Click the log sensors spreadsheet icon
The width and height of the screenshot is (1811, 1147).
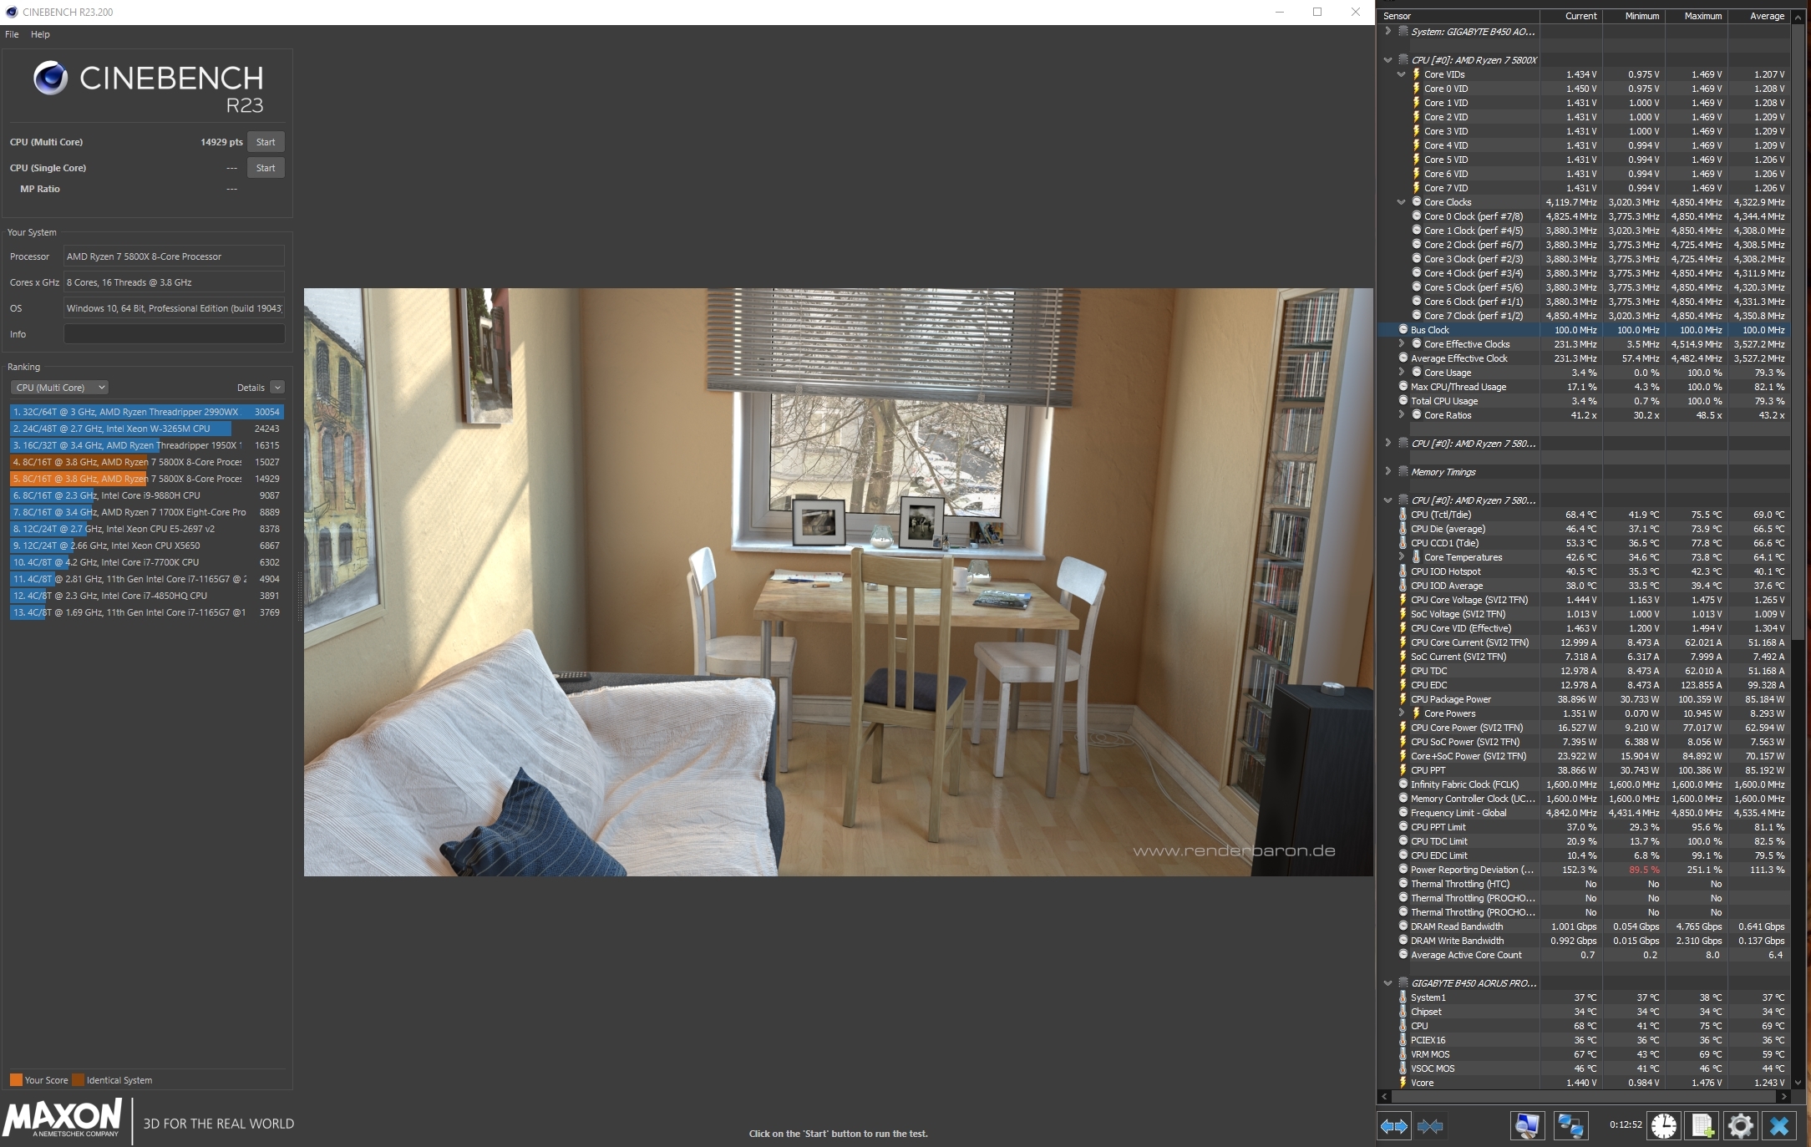tap(1702, 1126)
